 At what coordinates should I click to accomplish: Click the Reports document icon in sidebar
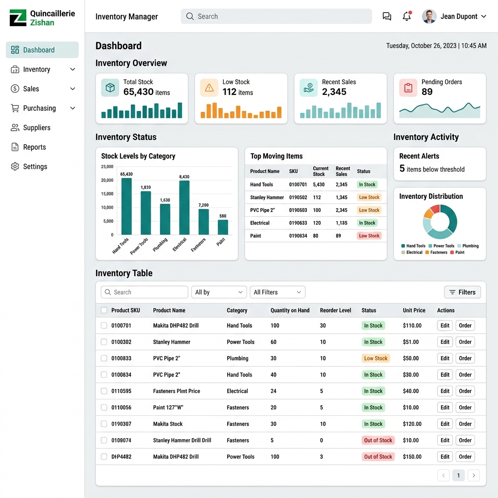click(x=15, y=147)
